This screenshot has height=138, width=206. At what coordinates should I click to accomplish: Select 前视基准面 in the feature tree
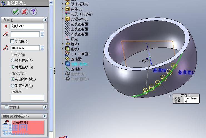click(79, 24)
